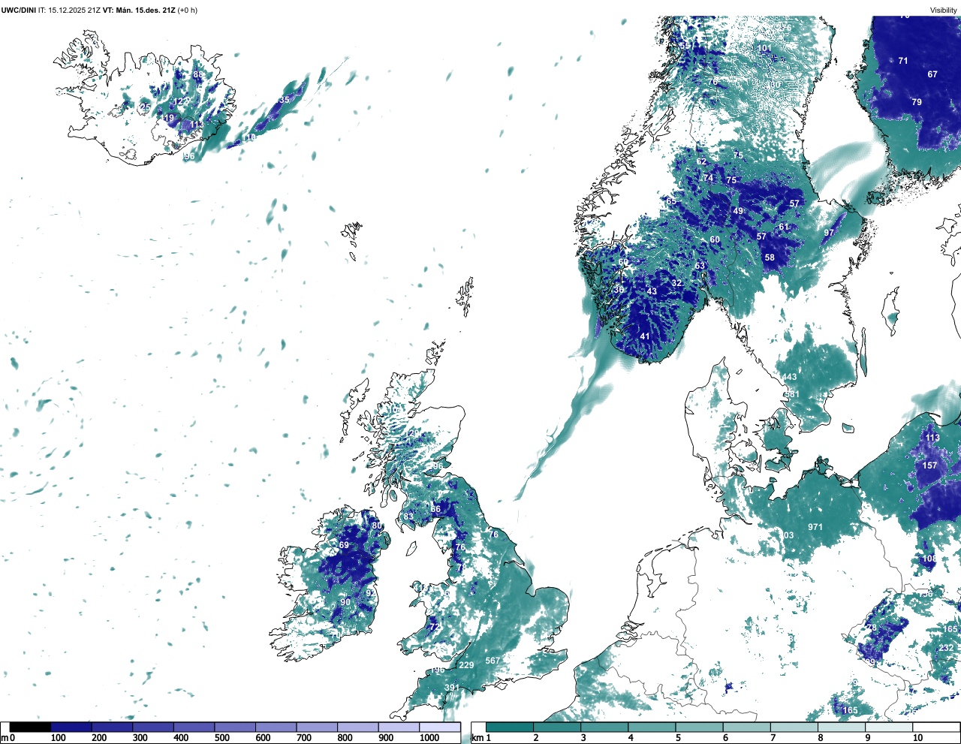Image resolution: width=961 pixels, height=744 pixels.
Task: Click the "km" unit label on the legend
Action: coord(477,738)
